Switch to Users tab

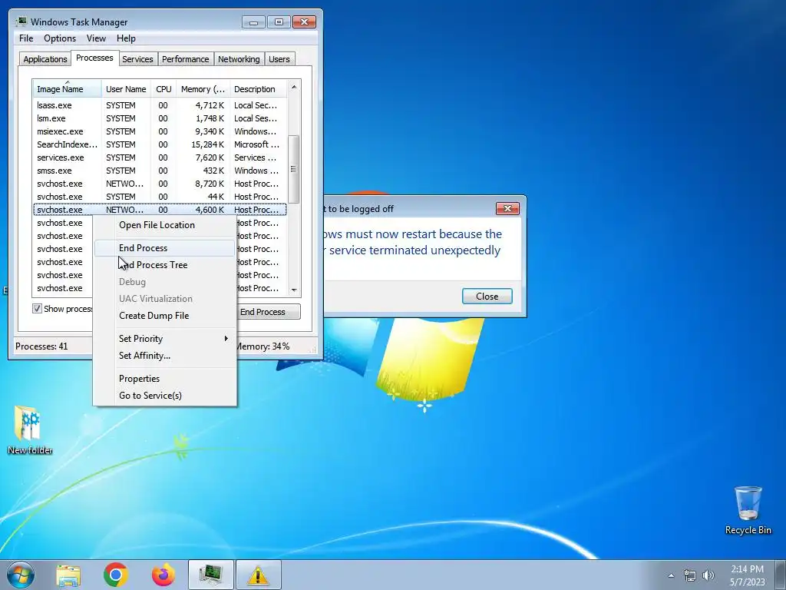(x=279, y=59)
